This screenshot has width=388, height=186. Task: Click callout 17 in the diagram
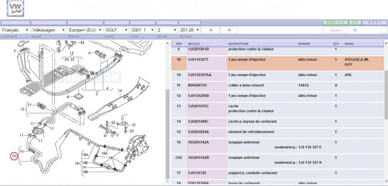[30, 105]
